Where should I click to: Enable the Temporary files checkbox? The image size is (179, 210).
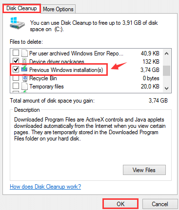[x=16, y=86]
